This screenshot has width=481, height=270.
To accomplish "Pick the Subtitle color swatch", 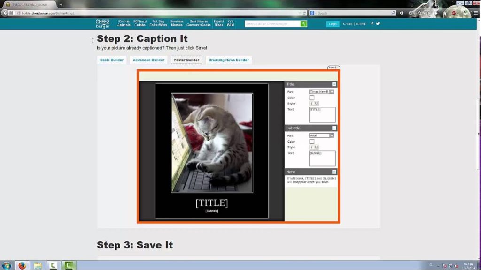I will click(312, 142).
